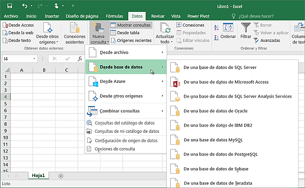Click the Undo arrow icon
Screen dimensions: 305x188
click(x=24, y=6)
